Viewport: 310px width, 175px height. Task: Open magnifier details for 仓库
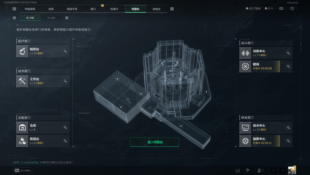coord(65,128)
